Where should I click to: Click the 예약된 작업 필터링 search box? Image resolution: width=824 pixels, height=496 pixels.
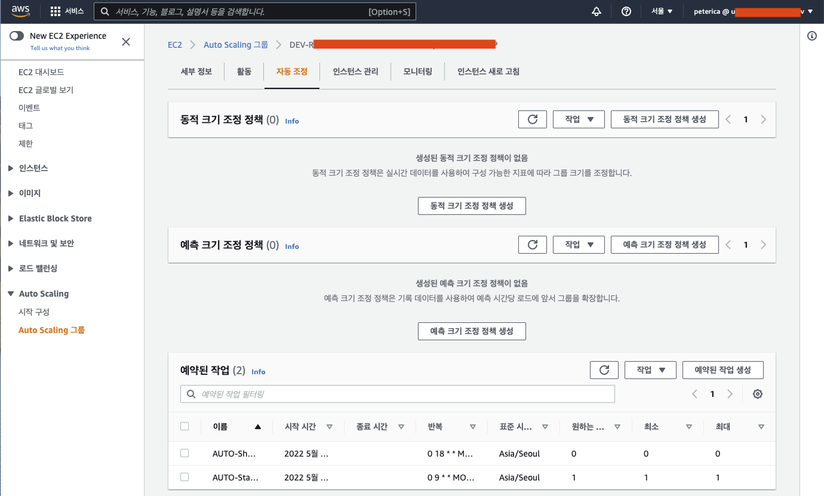pos(398,394)
